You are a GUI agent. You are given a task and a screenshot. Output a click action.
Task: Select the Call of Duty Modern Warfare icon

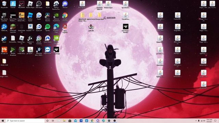point(13,17)
